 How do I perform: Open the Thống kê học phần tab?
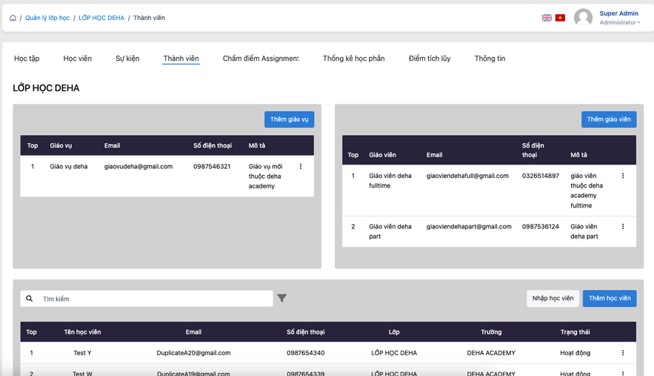(x=353, y=59)
